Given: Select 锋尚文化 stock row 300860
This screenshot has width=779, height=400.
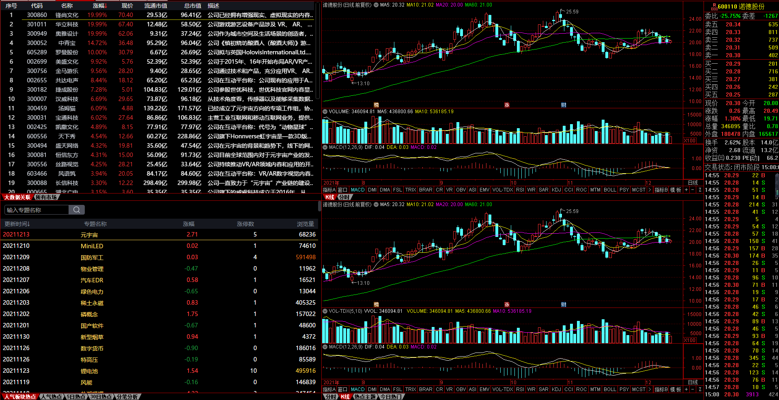Looking at the screenshot, I should coord(158,15).
